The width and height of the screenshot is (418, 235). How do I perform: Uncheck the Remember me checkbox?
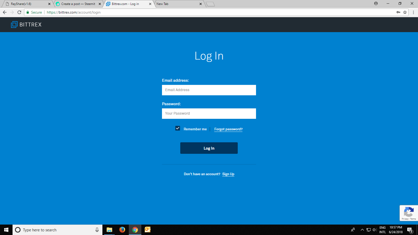(178, 128)
